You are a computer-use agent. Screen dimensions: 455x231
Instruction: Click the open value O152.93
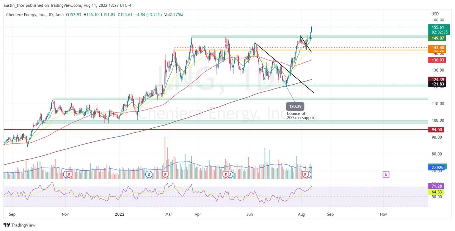tap(74, 14)
